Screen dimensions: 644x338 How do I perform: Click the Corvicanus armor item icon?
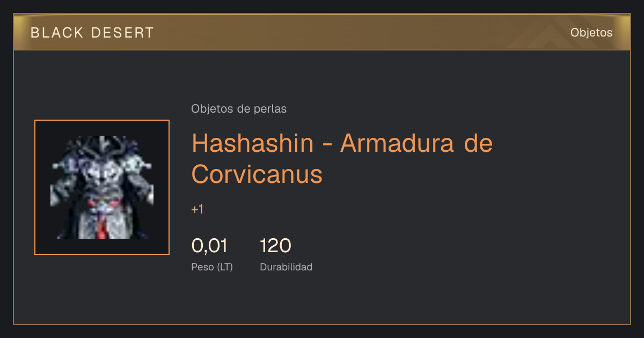tap(102, 187)
